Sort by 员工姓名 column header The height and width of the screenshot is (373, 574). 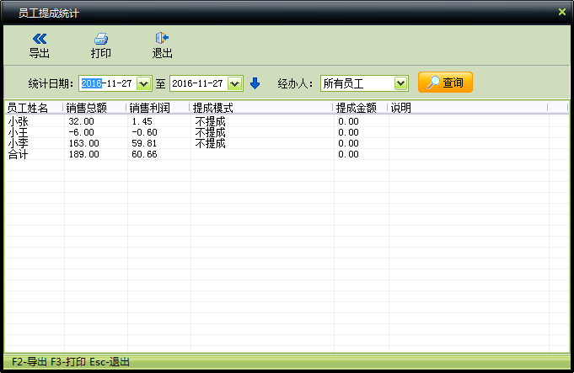click(x=34, y=108)
